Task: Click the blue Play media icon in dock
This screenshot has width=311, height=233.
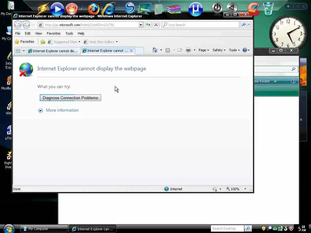Action: (57, 9)
